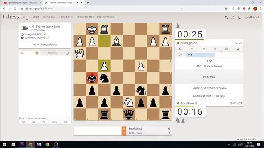The image size is (264, 148).
Task: Switch to YouTube browser tab
Action: tap(22, 3)
